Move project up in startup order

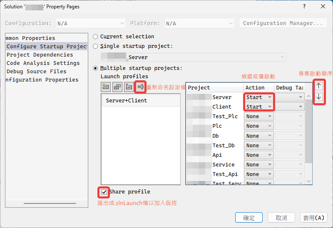[x=319, y=86]
